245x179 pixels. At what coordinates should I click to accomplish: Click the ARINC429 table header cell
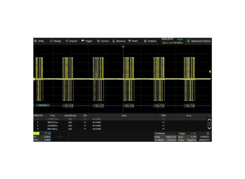pyautogui.click(x=38, y=115)
